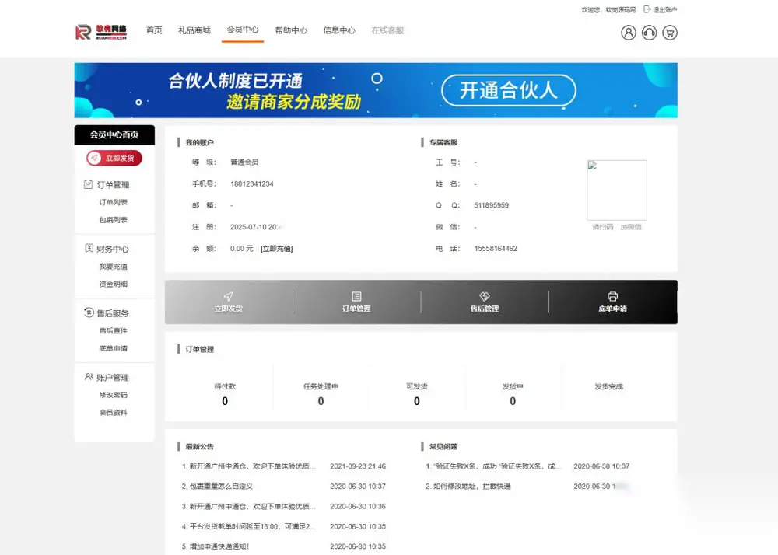
Task: Click the 发货中 order count
Action: click(x=513, y=401)
